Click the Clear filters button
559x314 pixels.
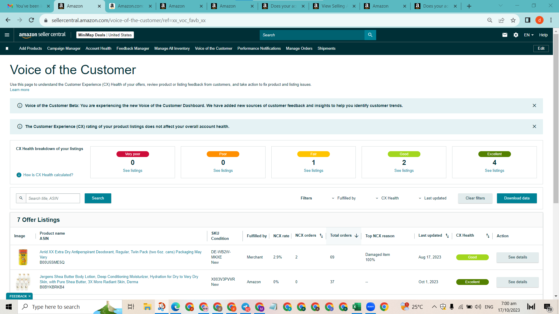pos(475,198)
